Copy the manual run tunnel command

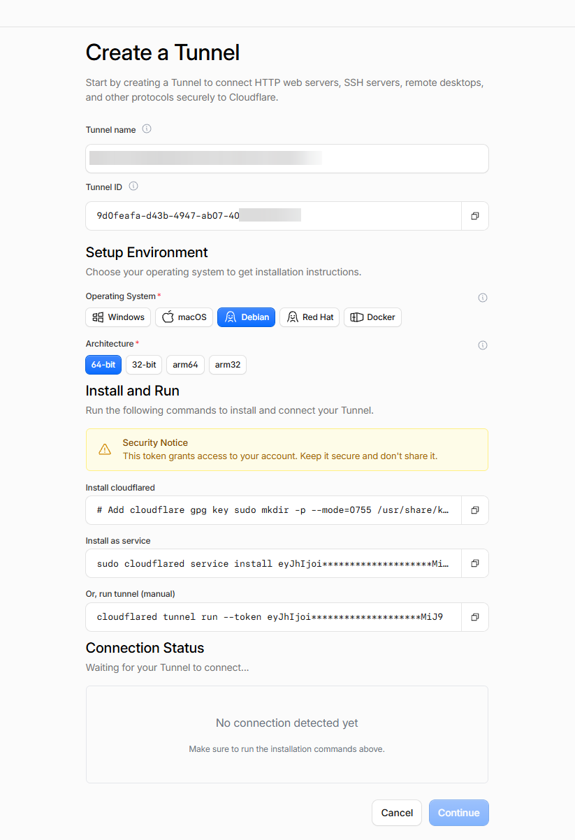point(475,617)
